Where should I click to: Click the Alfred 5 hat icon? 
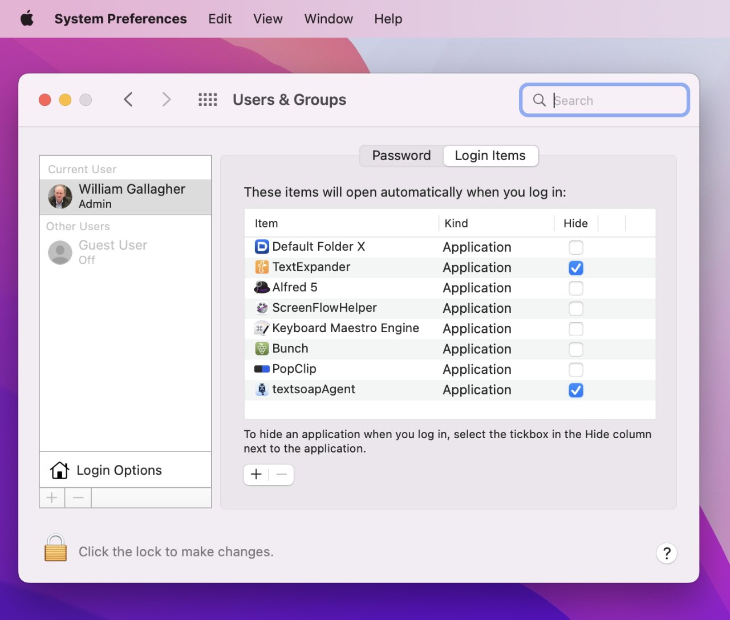[x=261, y=287]
